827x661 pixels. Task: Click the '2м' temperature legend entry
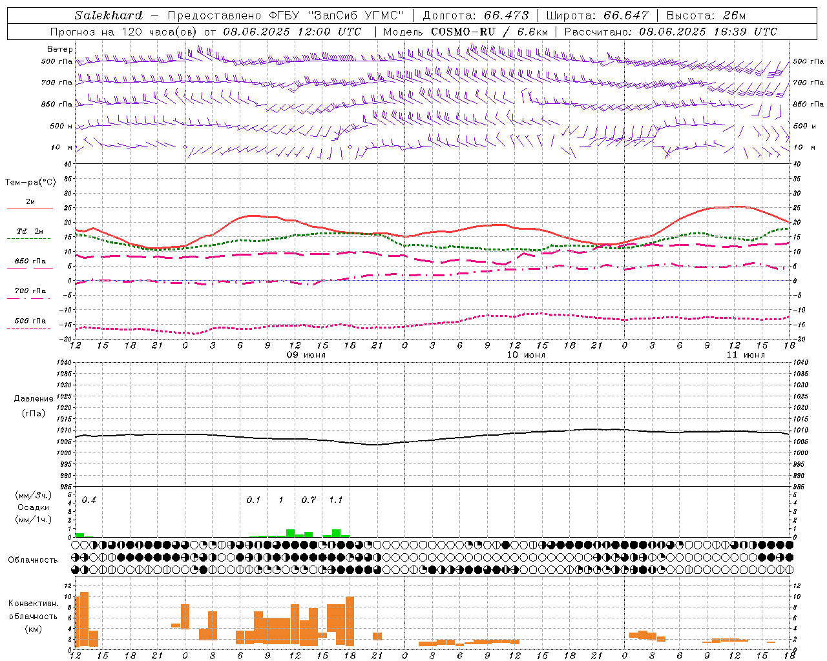(x=30, y=202)
